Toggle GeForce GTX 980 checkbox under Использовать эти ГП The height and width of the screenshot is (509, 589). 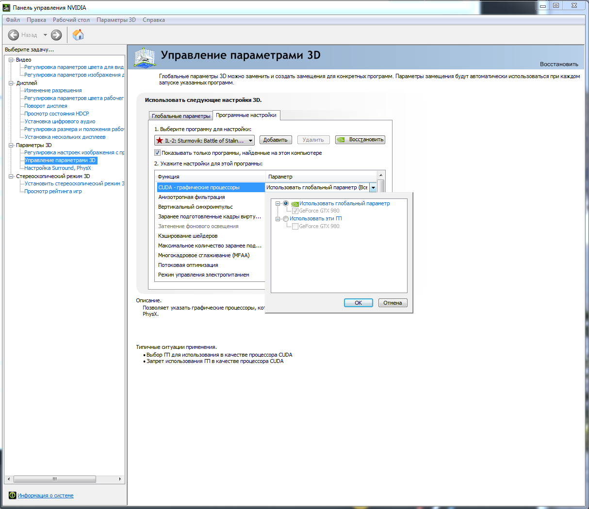[x=295, y=227]
